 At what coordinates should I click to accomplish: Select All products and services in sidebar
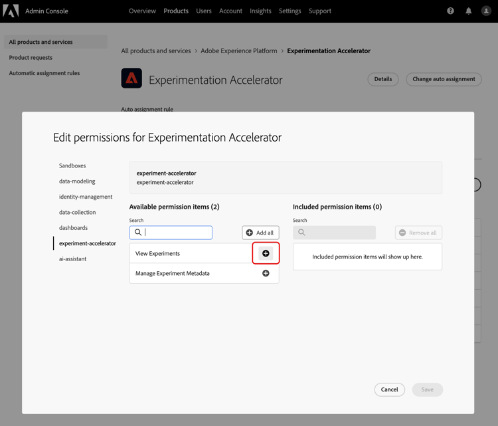(x=56, y=42)
